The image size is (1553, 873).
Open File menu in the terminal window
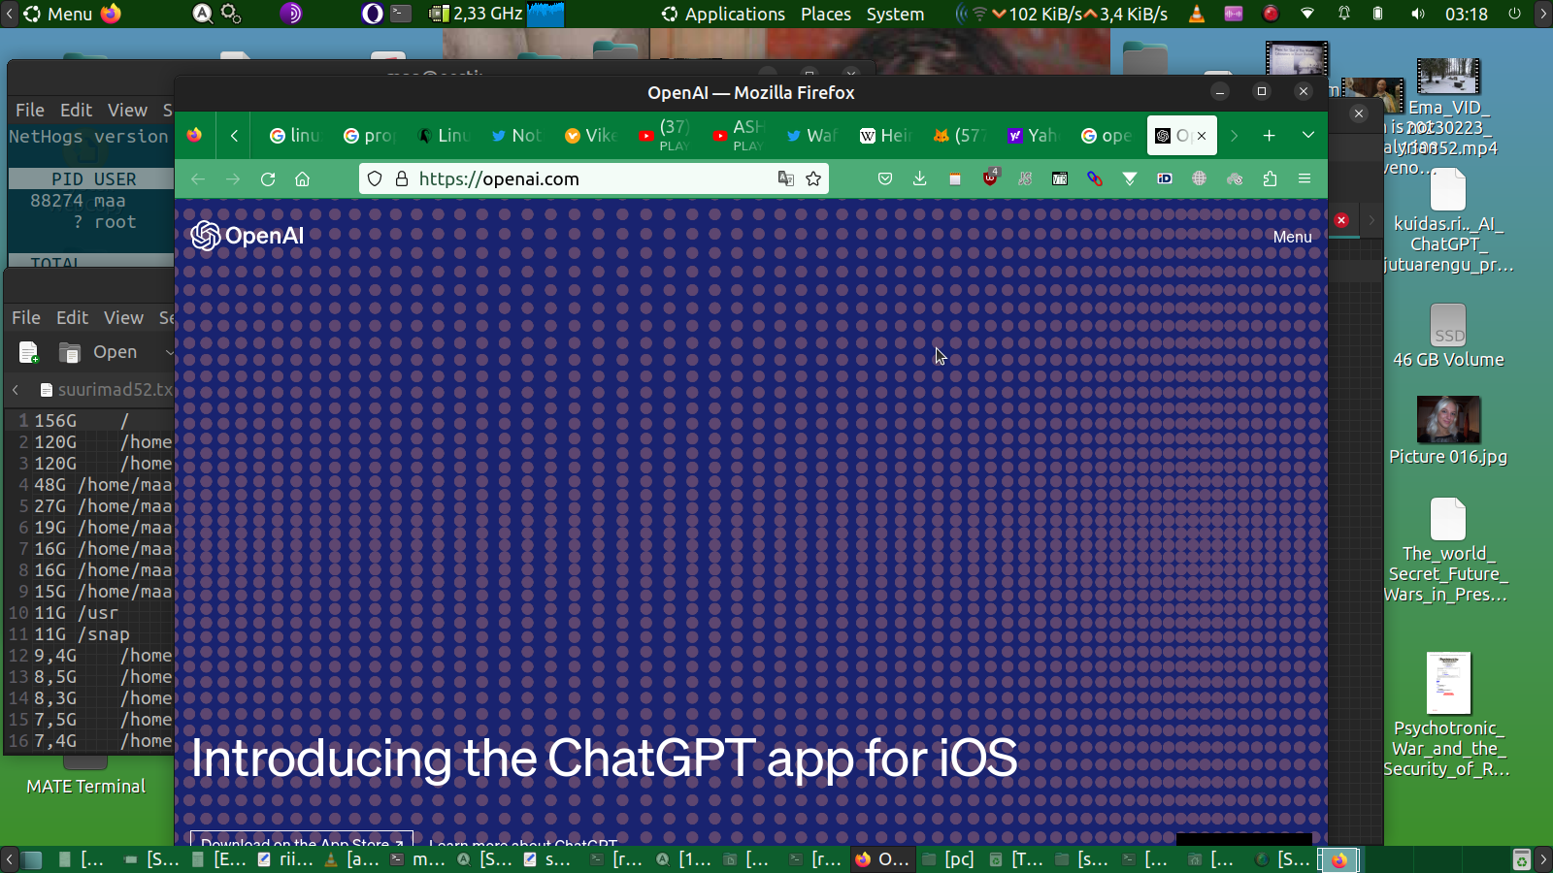click(x=30, y=110)
